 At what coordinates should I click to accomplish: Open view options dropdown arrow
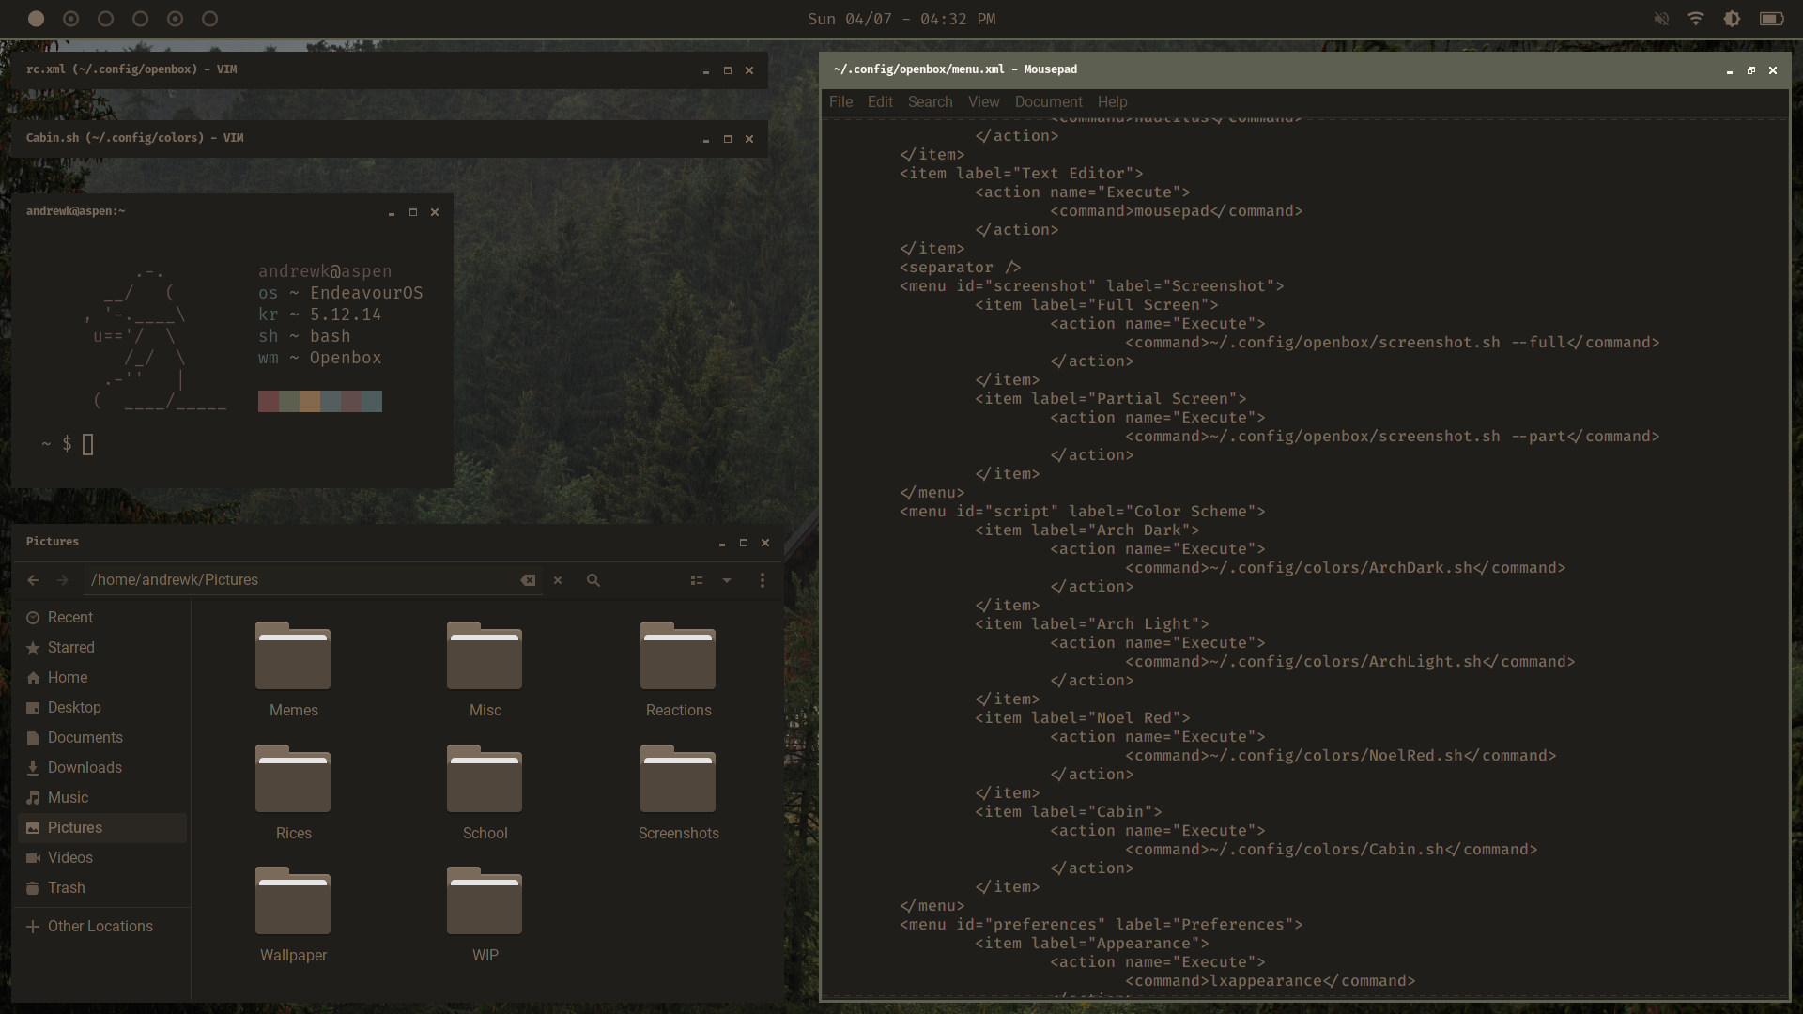(727, 580)
